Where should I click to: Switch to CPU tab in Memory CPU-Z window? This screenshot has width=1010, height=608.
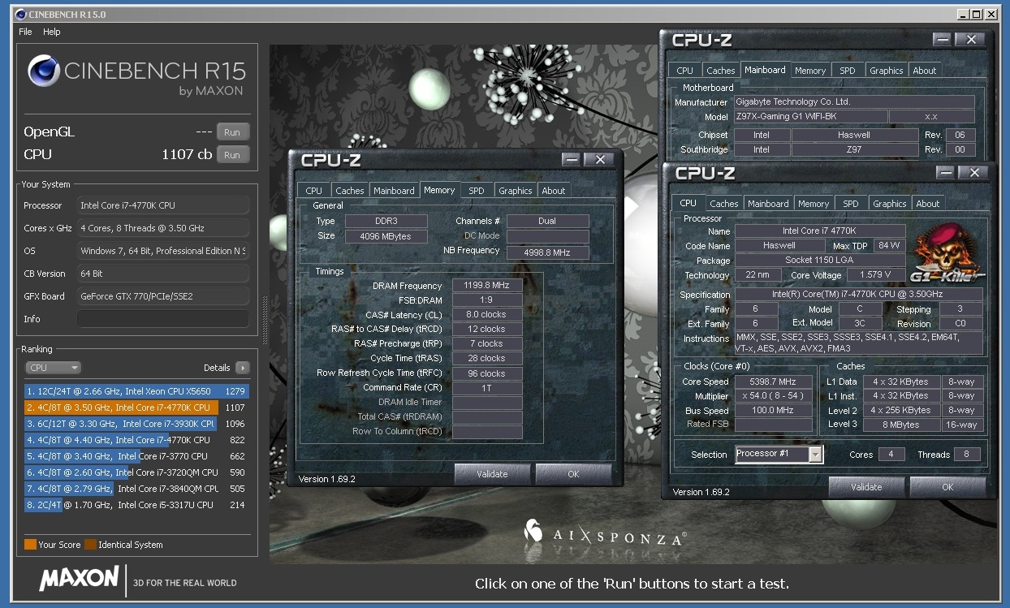point(314,191)
